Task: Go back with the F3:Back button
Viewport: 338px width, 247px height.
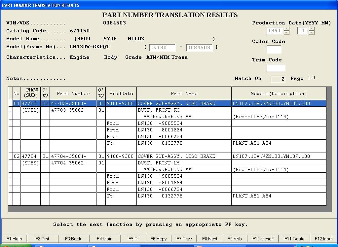Action: point(73,239)
